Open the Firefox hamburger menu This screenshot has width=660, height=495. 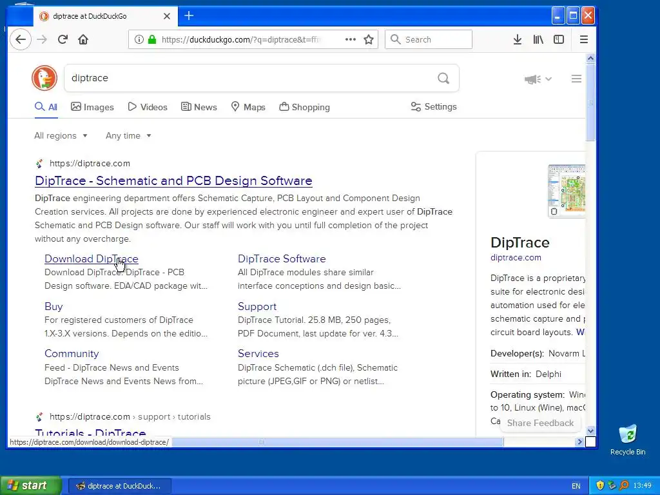pyautogui.click(x=583, y=39)
